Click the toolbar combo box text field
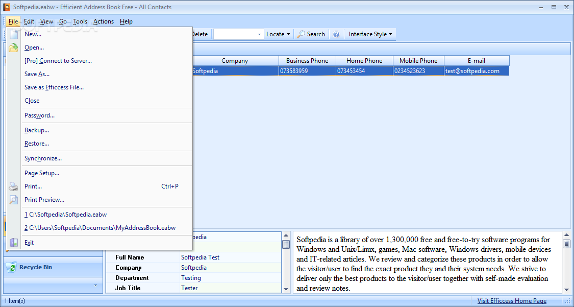Viewport: 574px width, 307px height. tap(235, 34)
